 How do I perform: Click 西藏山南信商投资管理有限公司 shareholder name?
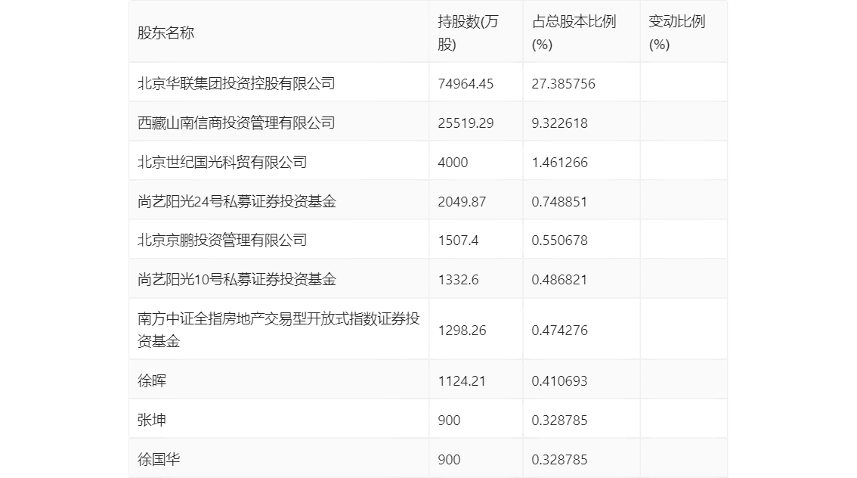tap(236, 123)
